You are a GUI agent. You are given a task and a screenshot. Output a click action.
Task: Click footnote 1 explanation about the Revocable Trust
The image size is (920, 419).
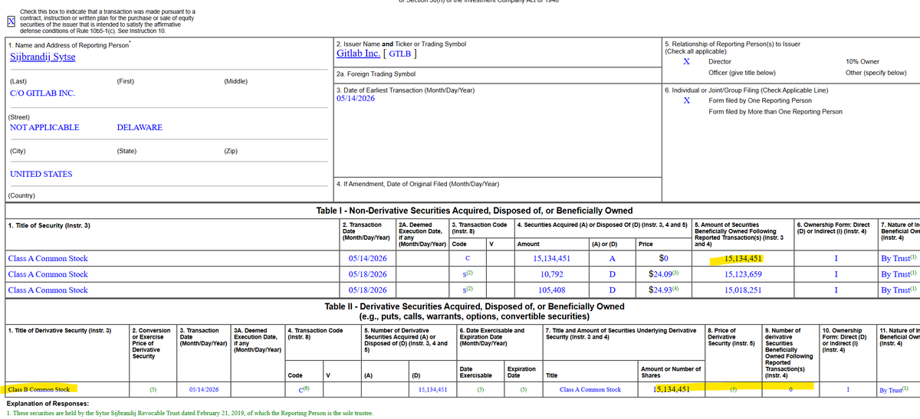(x=190, y=414)
